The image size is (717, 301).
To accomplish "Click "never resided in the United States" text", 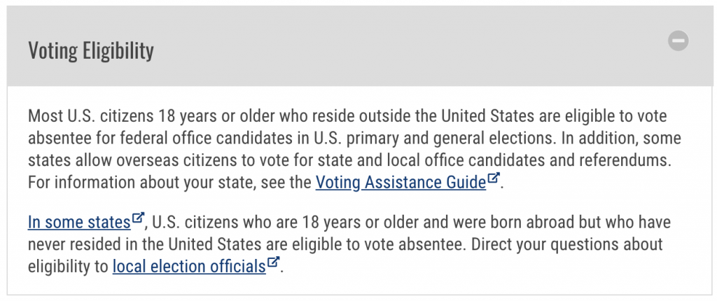I will click(146, 244).
